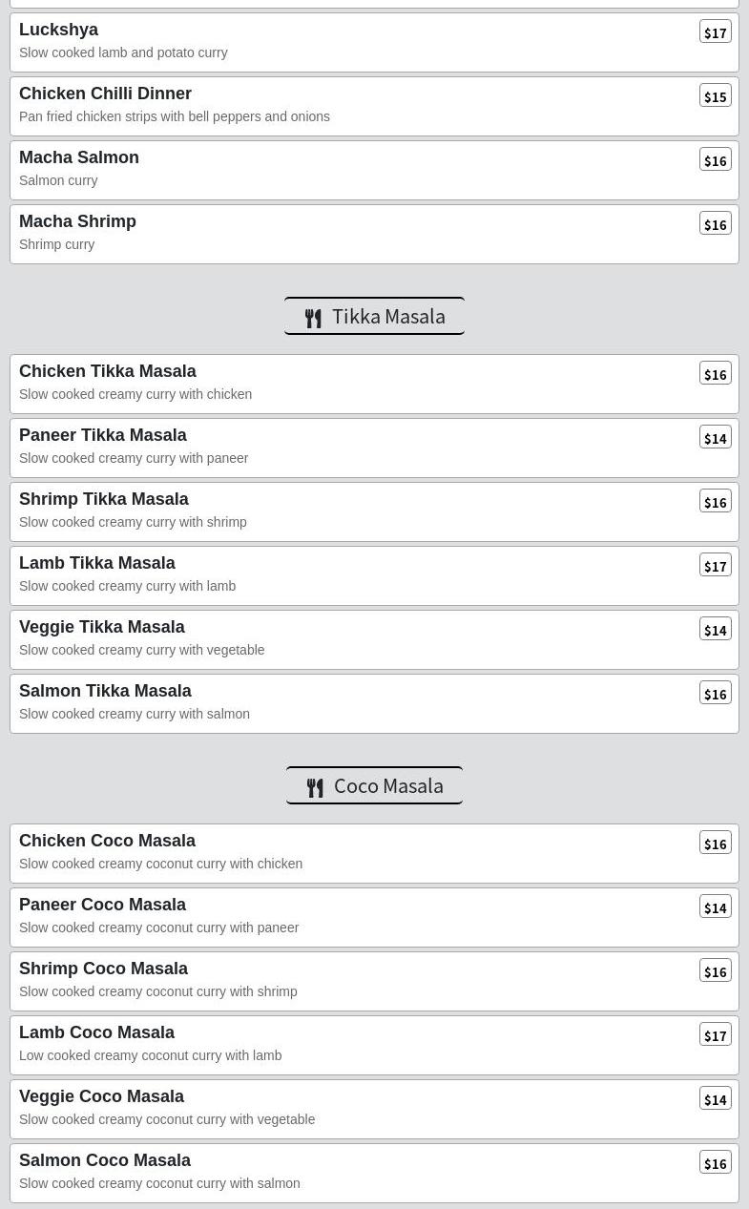Open the Shrimp Coco Masala item
Image resolution: width=749 pixels, height=1209 pixels.
pyautogui.click(x=104, y=969)
